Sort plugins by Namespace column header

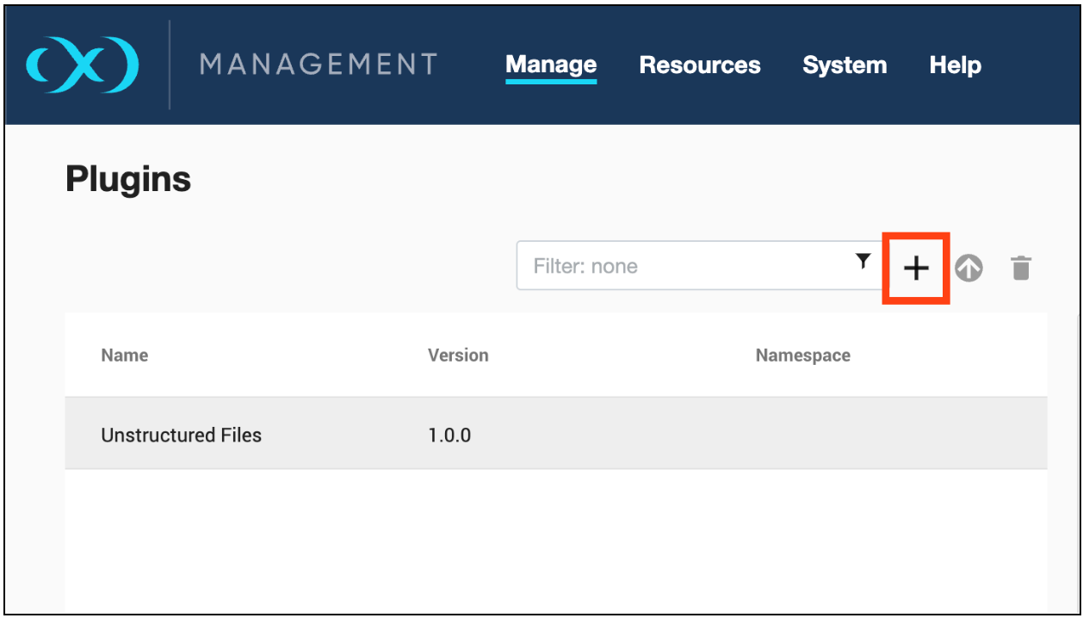click(x=802, y=355)
